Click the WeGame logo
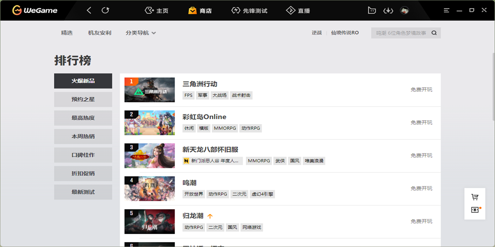The width and height of the screenshot is (495, 247). (x=35, y=10)
